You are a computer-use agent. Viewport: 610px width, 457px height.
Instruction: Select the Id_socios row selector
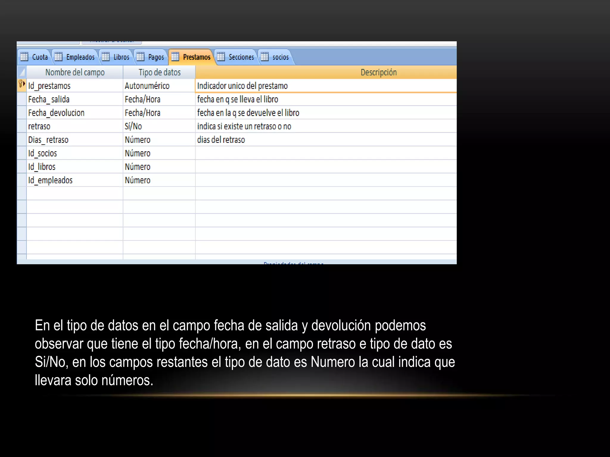[22, 153]
